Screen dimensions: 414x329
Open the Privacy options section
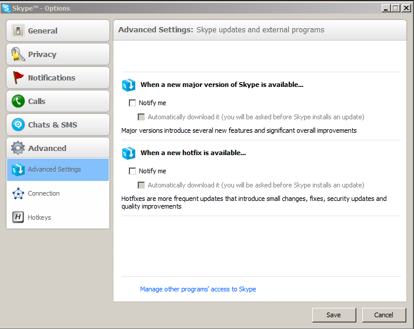click(58, 54)
